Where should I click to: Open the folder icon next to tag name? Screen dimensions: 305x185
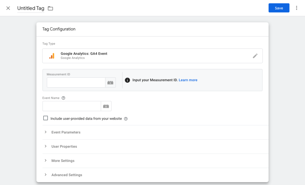50,8
